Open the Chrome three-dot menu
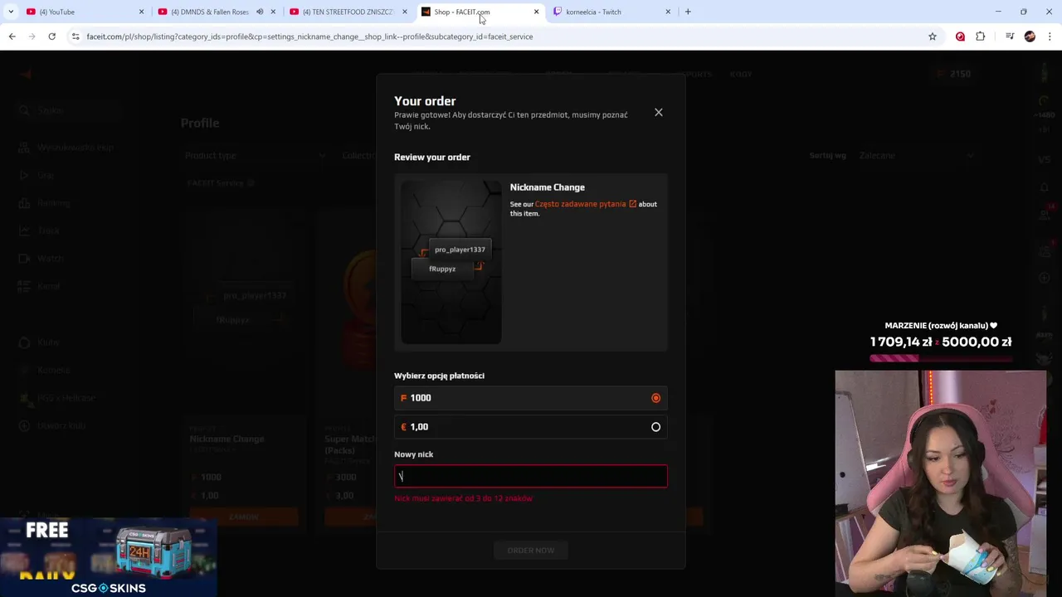The image size is (1062, 597). pyautogui.click(x=1050, y=36)
